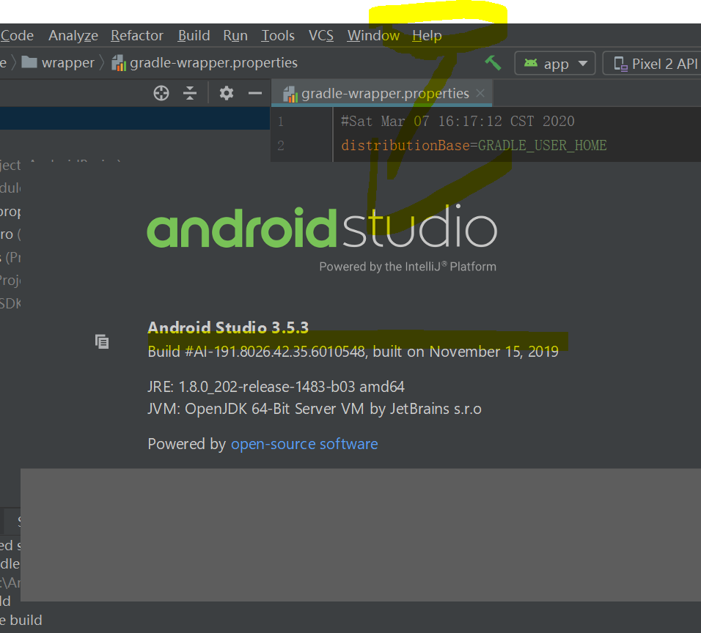701x633 pixels.
Task: Click the distributionBase property line
Action: 474,145
